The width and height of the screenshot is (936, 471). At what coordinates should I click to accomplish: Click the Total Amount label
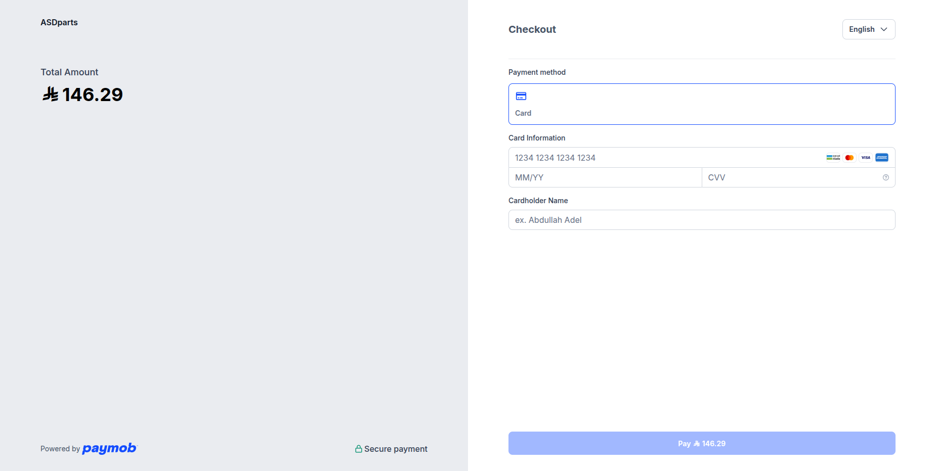pyautogui.click(x=69, y=72)
